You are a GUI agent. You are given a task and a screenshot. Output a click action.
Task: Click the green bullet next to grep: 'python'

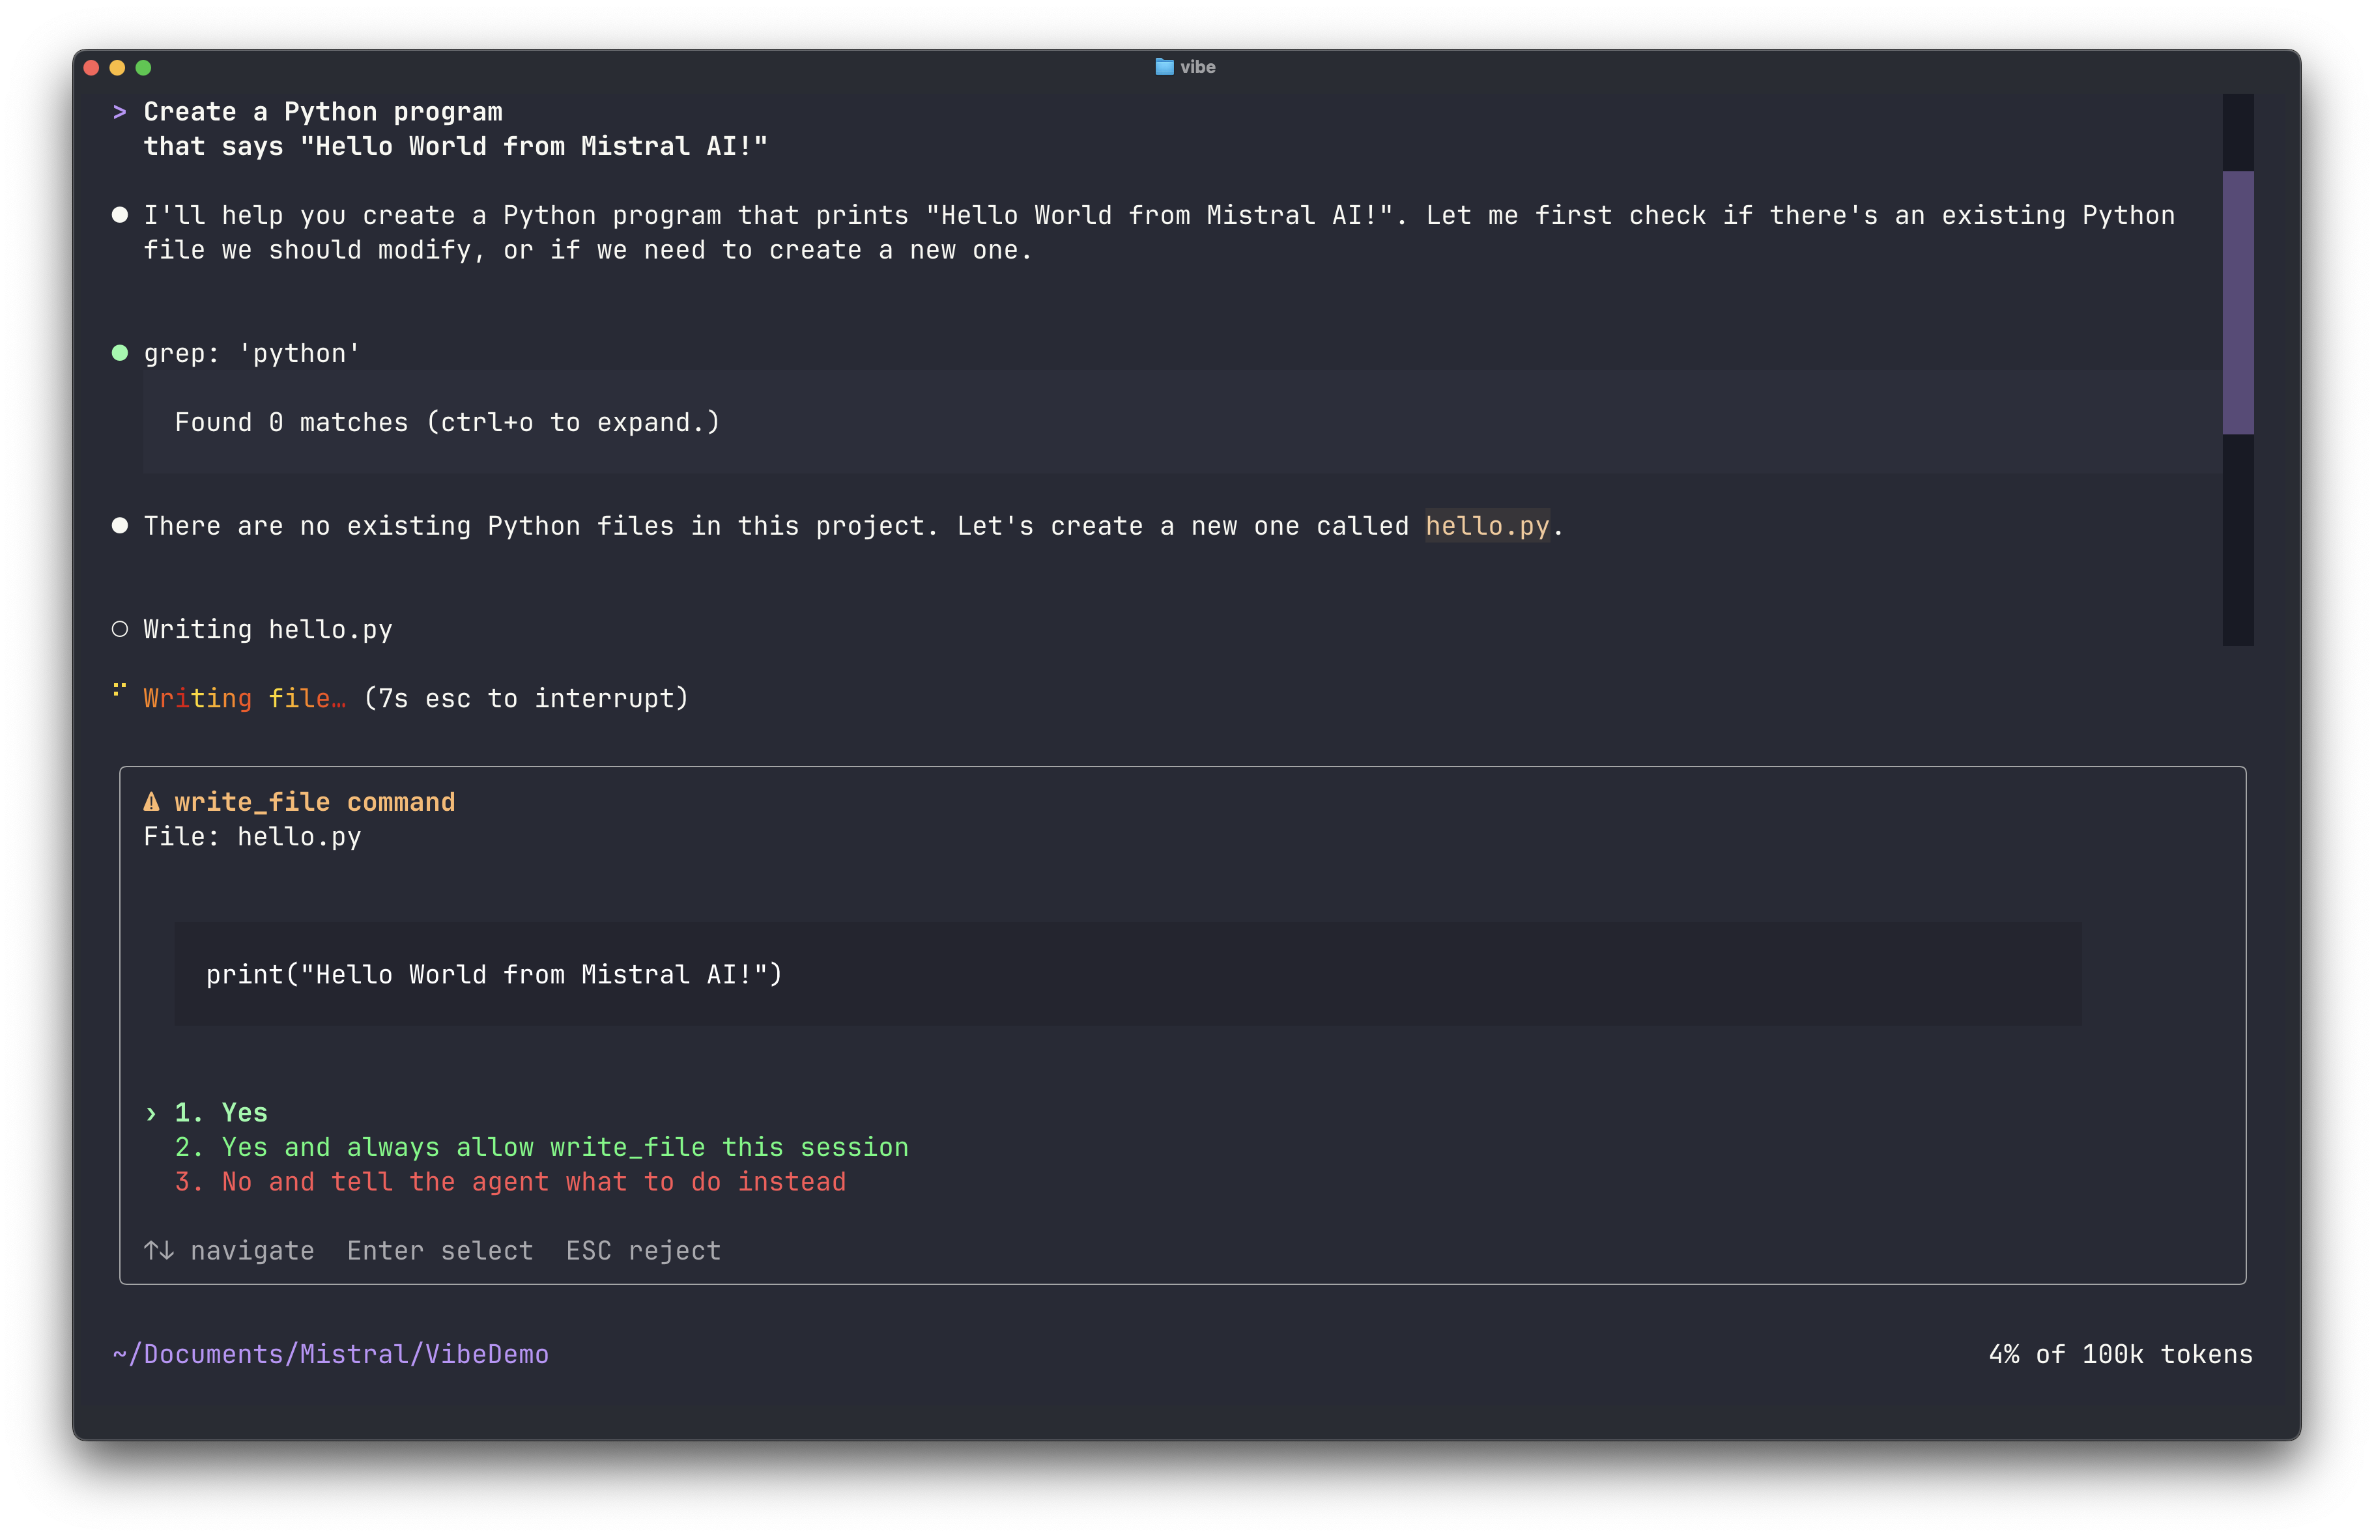tap(121, 352)
